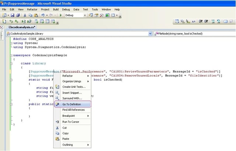Choose Go To Definition from the context menu

pyautogui.click(x=72, y=104)
